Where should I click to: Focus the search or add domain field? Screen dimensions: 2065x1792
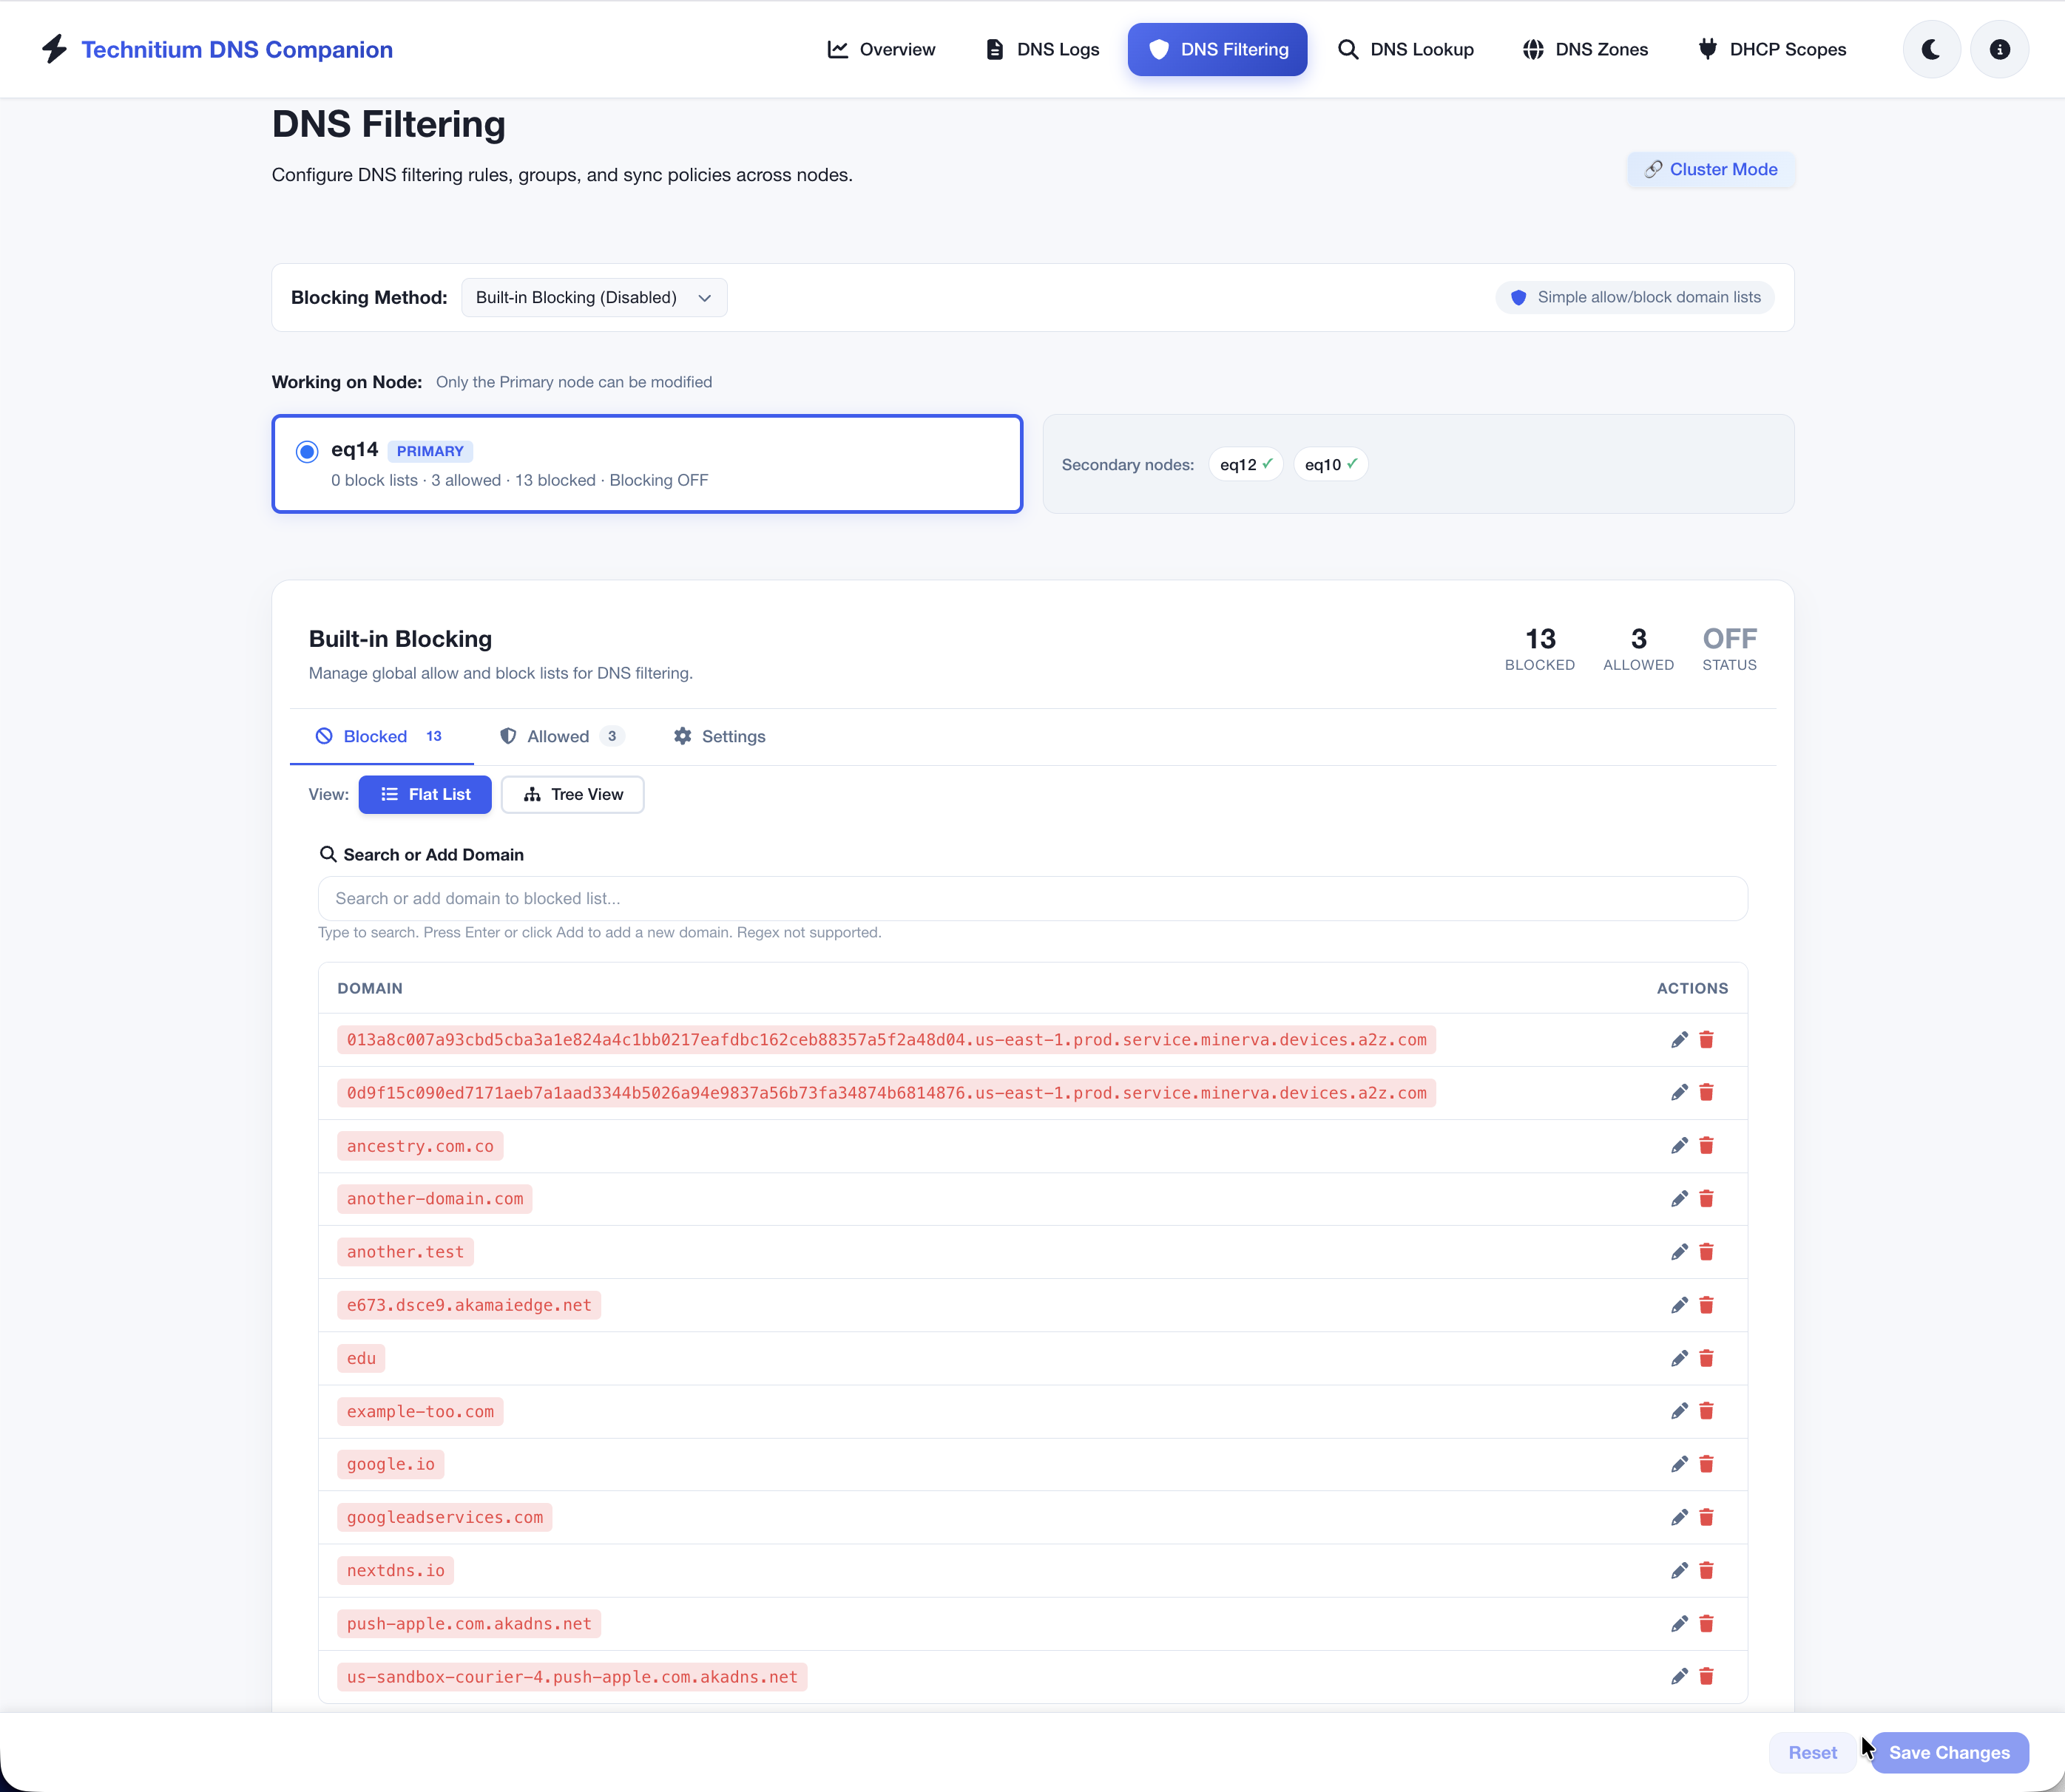(1030, 898)
